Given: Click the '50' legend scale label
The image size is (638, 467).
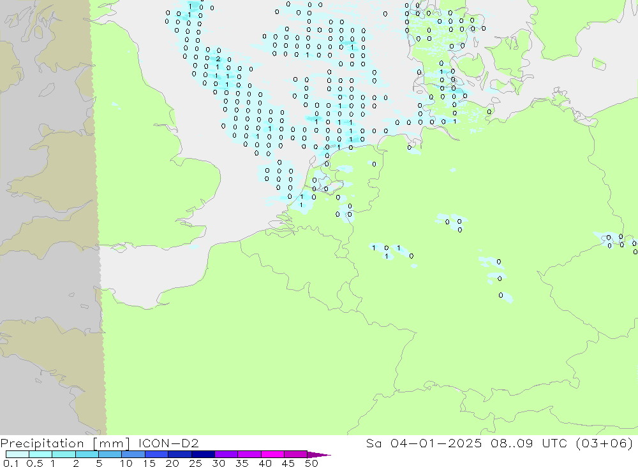Looking at the screenshot, I should 311,463.
